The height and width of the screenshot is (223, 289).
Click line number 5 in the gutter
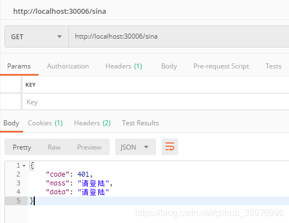[x=18, y=201]
